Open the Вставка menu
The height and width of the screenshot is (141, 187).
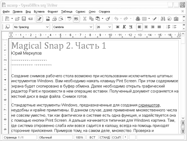coord(39,12)
